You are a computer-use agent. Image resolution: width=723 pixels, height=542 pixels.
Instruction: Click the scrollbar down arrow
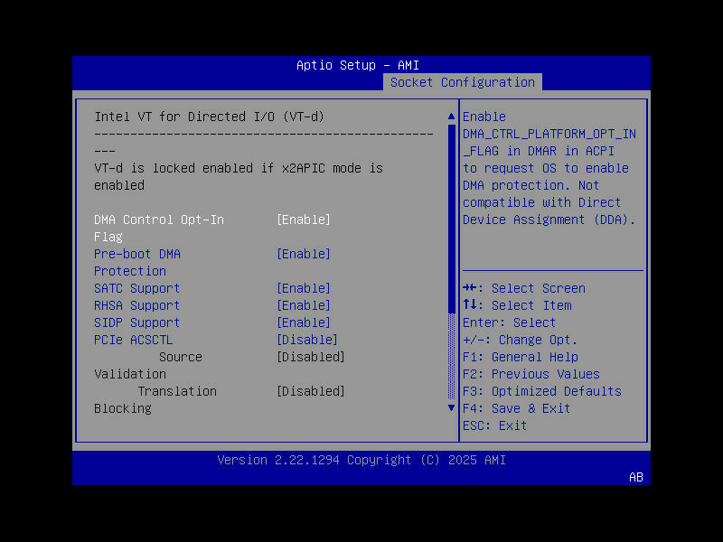click(450, 407)
